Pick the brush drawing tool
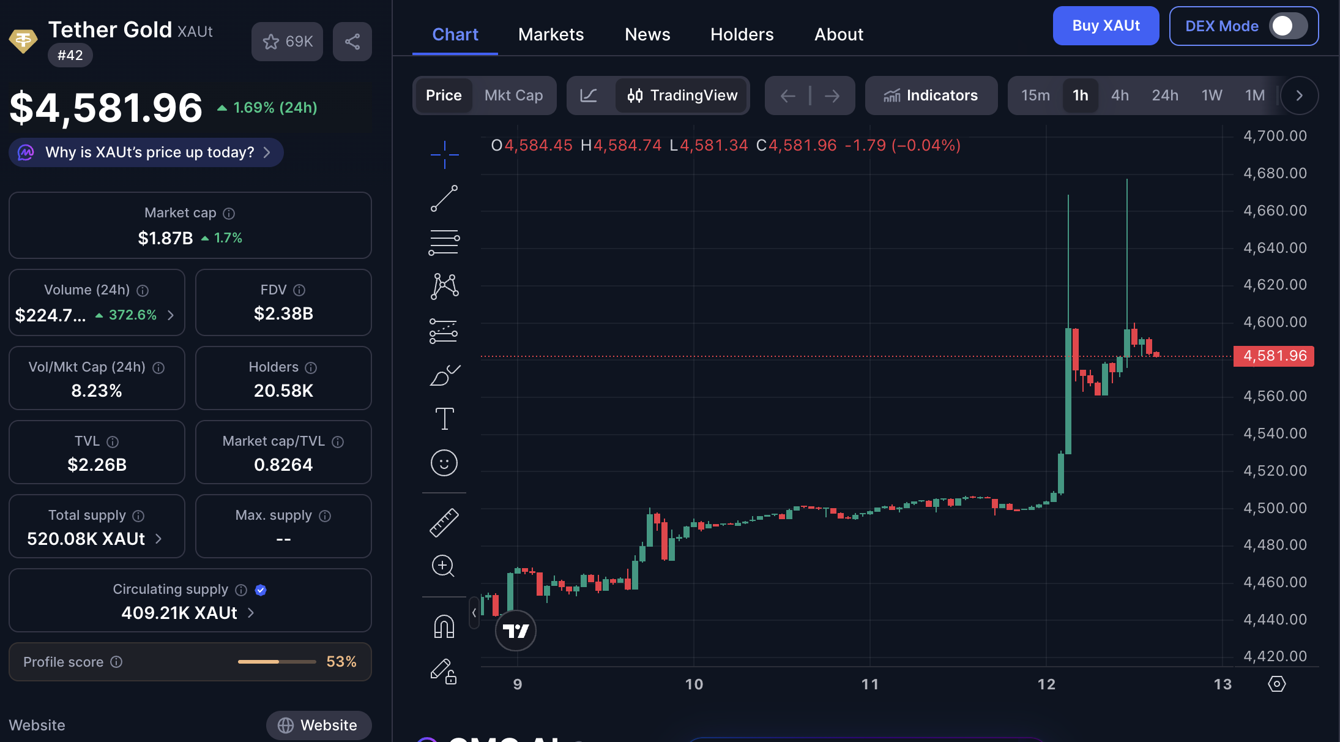The width and height of the screenshot is (1340, 742). tap(444, 375)
